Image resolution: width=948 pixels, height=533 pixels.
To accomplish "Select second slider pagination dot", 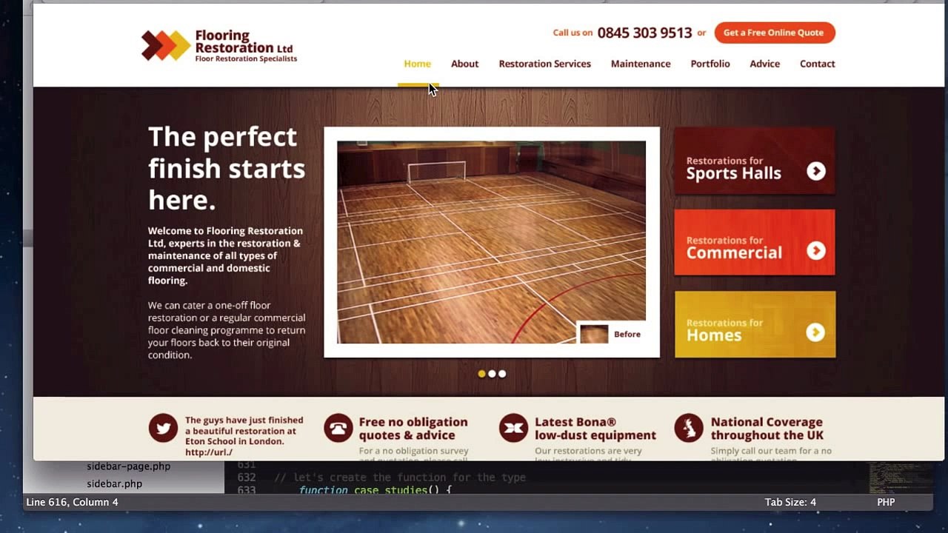I will click(x=492, y=374).
